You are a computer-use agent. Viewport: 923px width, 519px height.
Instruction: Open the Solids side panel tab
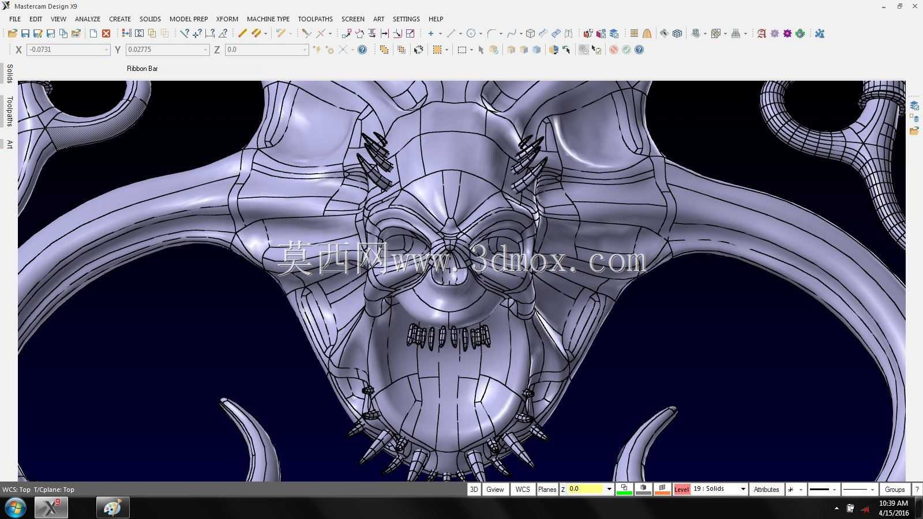point(9,74)
